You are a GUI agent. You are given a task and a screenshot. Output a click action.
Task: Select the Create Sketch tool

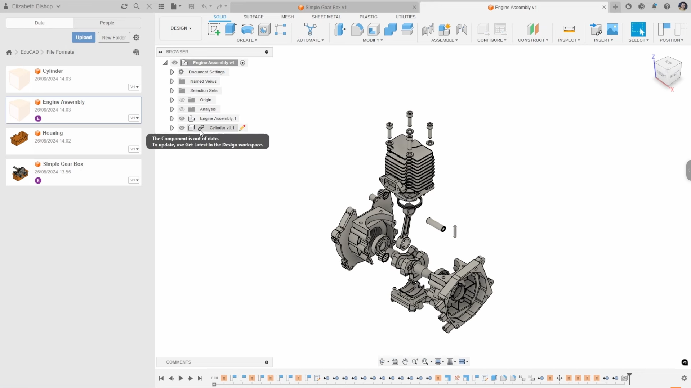click(214, 29)
